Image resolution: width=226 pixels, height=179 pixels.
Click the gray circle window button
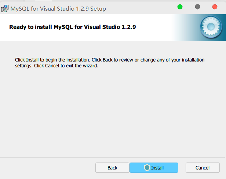[197, 7]
